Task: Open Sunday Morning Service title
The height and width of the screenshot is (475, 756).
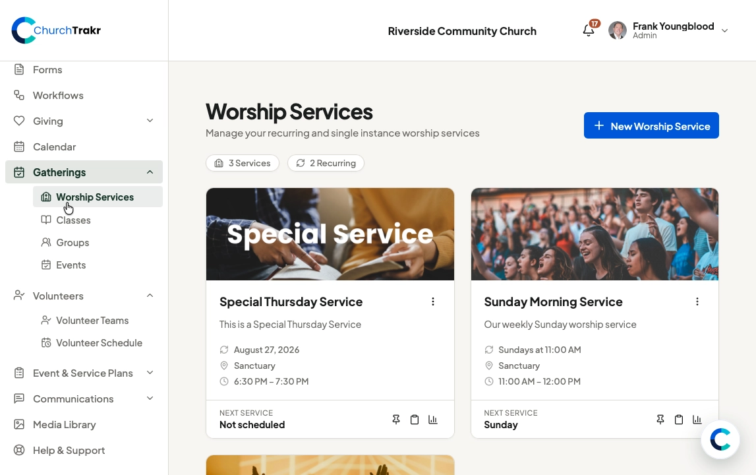Action: [x=553, y=301]
